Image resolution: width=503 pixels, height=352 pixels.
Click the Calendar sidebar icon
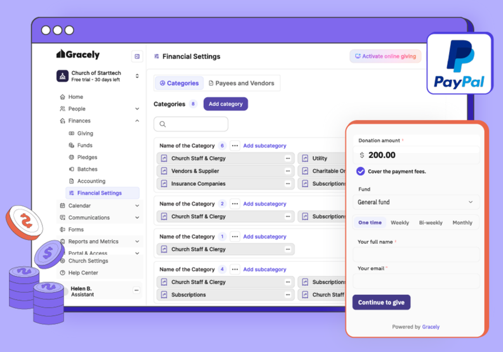pyautogui.click(x=62, y=205)
